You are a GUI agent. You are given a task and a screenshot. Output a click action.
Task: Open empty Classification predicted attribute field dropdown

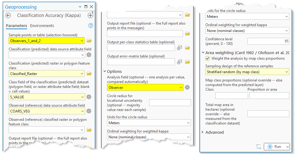coord(82,55)
